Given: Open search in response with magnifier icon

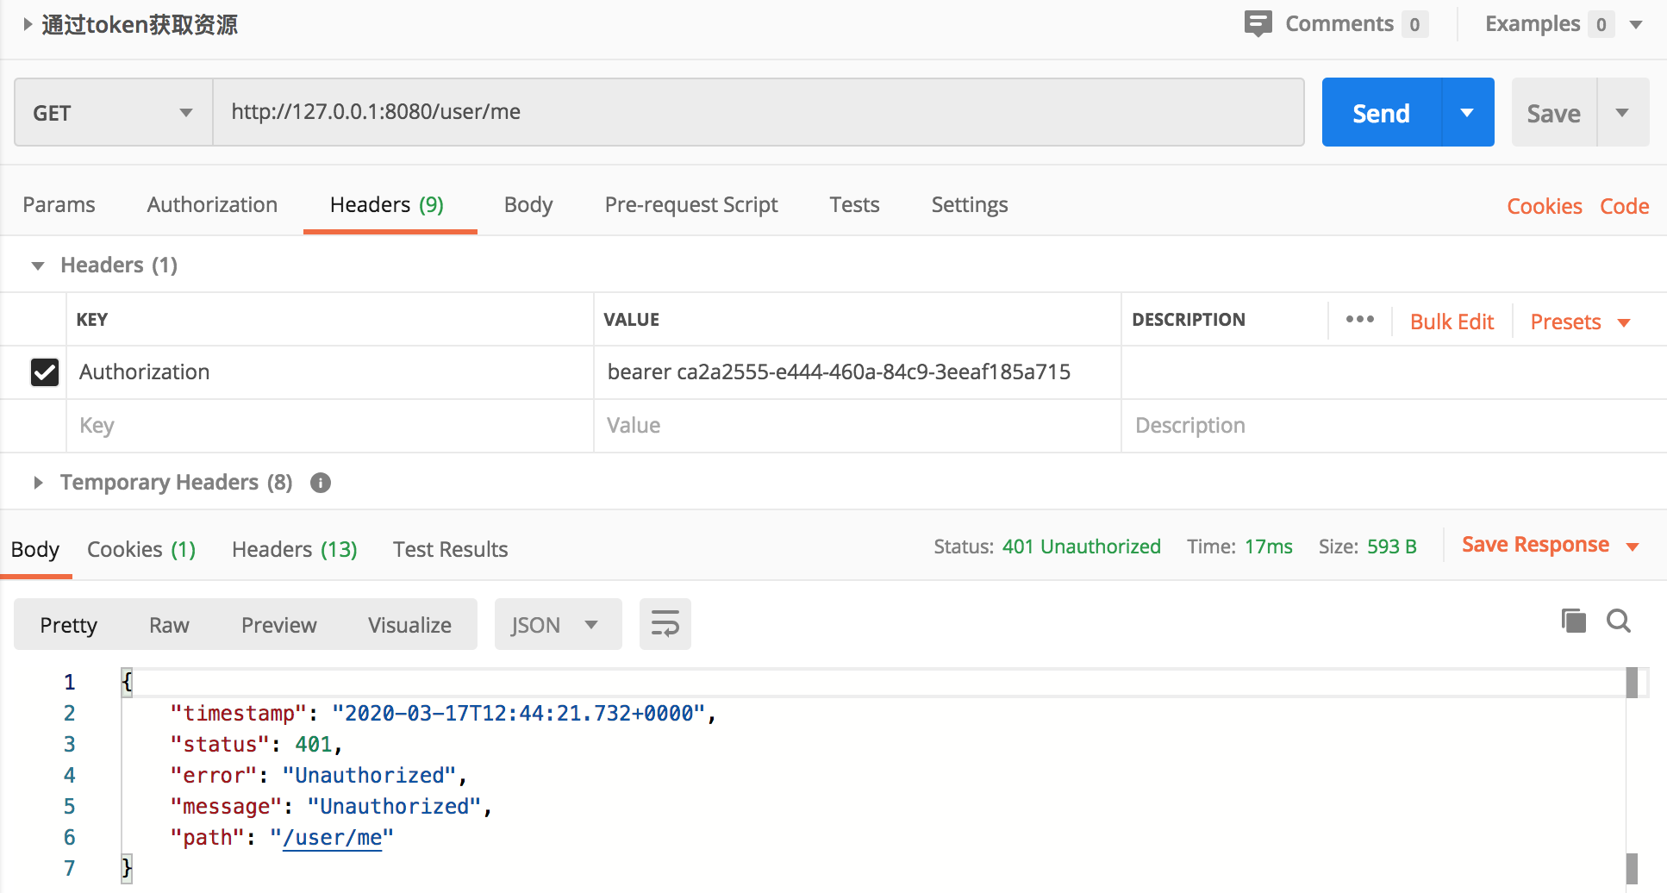Looking at the screenshot, I should coord(1618,621).
